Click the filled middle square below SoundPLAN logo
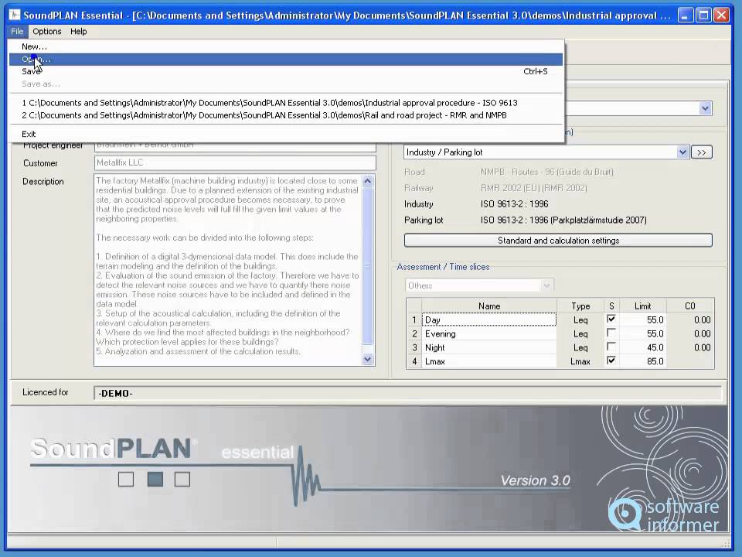The height and width of the screenshot is (557, 742). coord(155,480)
